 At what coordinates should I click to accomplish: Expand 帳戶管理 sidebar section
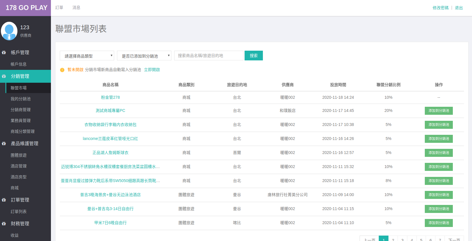[x=25, y=52]
